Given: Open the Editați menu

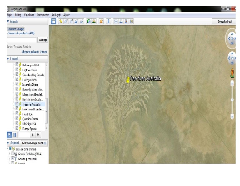Looking at the screenshot, I should pos(18,15).
